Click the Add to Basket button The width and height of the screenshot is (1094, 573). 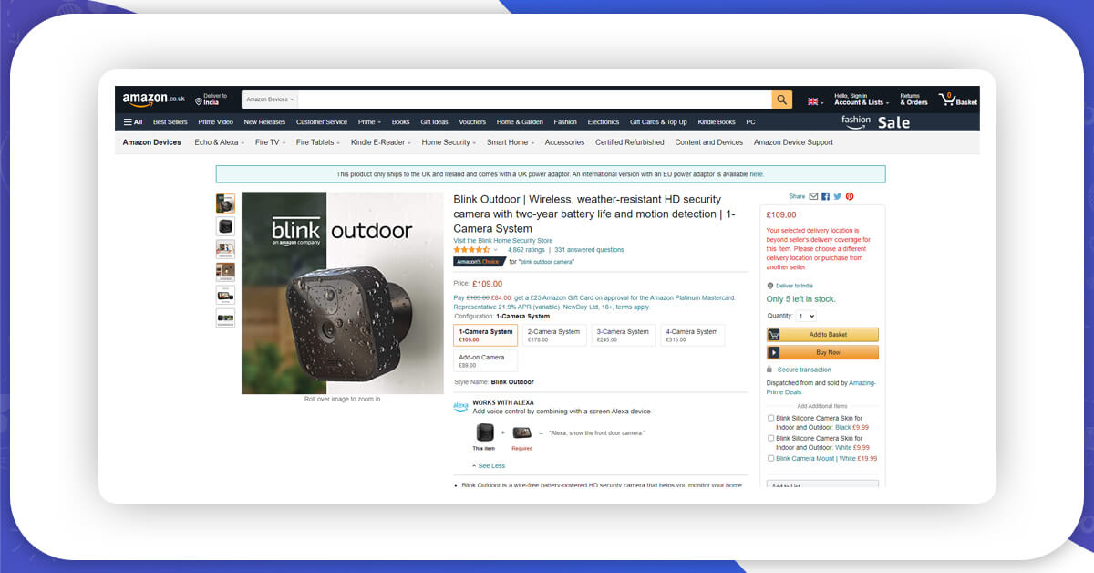point(823,335)
